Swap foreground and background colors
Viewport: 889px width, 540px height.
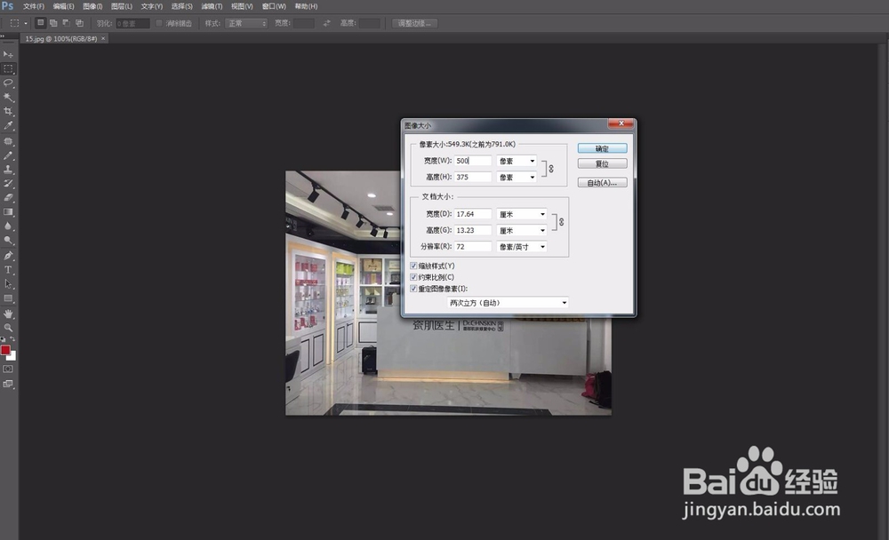(x=13, y=339)
